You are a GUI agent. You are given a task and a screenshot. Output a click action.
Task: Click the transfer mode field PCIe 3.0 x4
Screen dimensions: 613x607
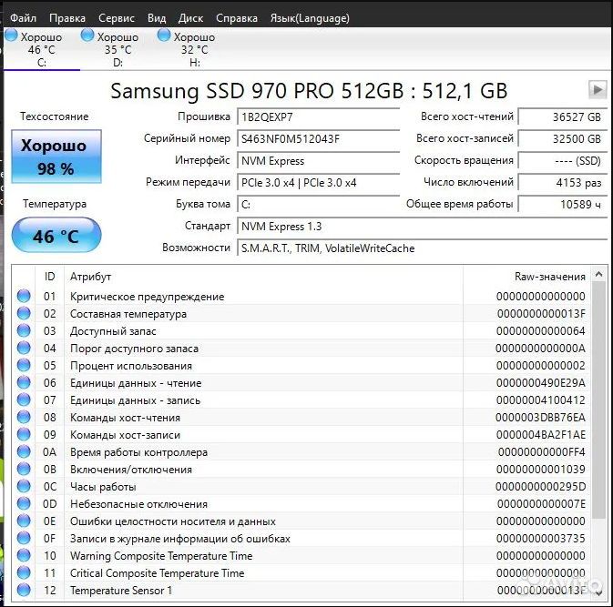(318, 182)
